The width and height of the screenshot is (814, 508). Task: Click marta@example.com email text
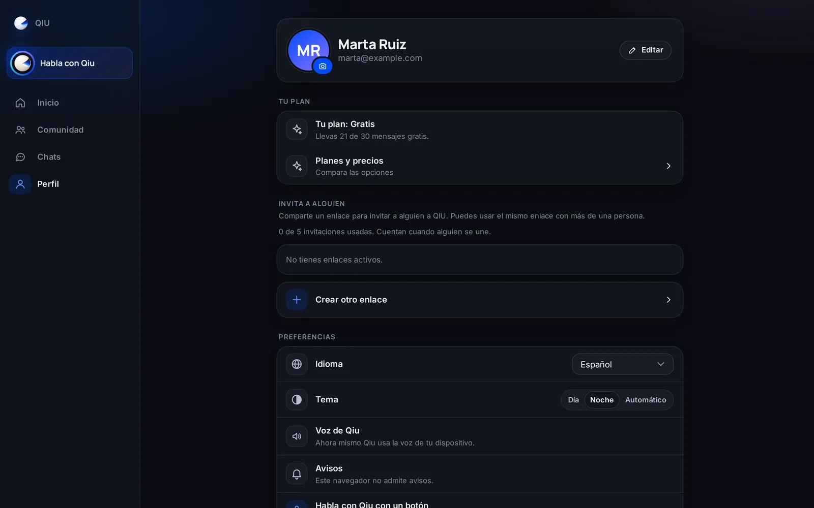click(380, 58)
